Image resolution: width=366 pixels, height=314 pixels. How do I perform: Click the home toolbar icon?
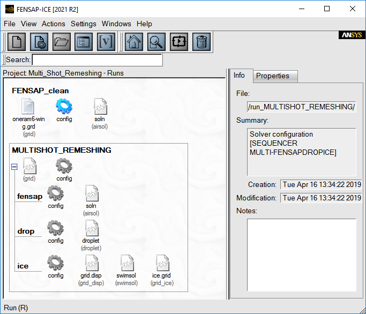[134, 42]
